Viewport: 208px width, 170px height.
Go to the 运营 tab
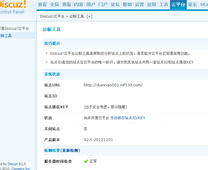tap(139, 5)
